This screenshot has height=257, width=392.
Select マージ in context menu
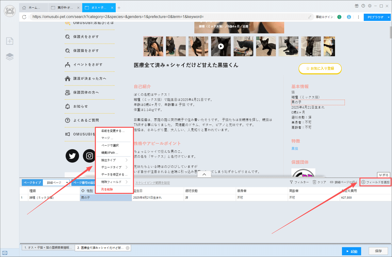pyautogui.click(x=114, y=138)
